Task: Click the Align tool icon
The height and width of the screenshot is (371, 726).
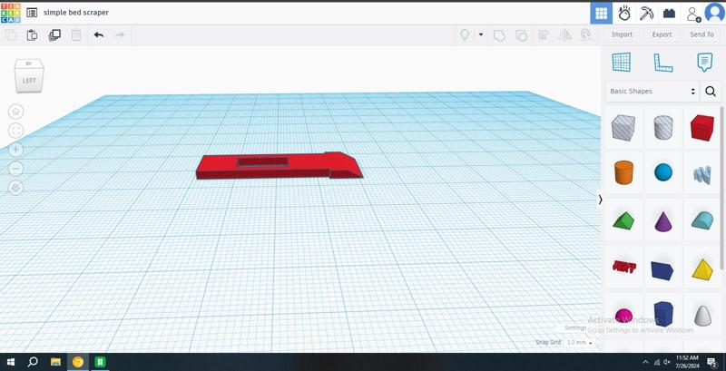Action: pyautogui.click(x=544, y=35)
